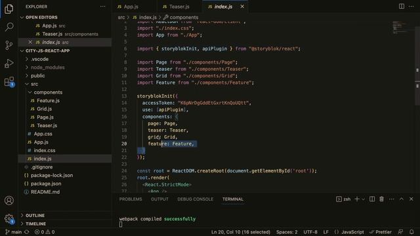420x236 pixels.
Task: Open the Debug Console panel tab
Action: (196, 199)
